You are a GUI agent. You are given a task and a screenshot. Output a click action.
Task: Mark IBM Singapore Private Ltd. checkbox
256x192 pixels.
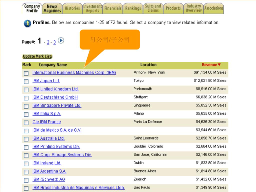coord(26,106)
